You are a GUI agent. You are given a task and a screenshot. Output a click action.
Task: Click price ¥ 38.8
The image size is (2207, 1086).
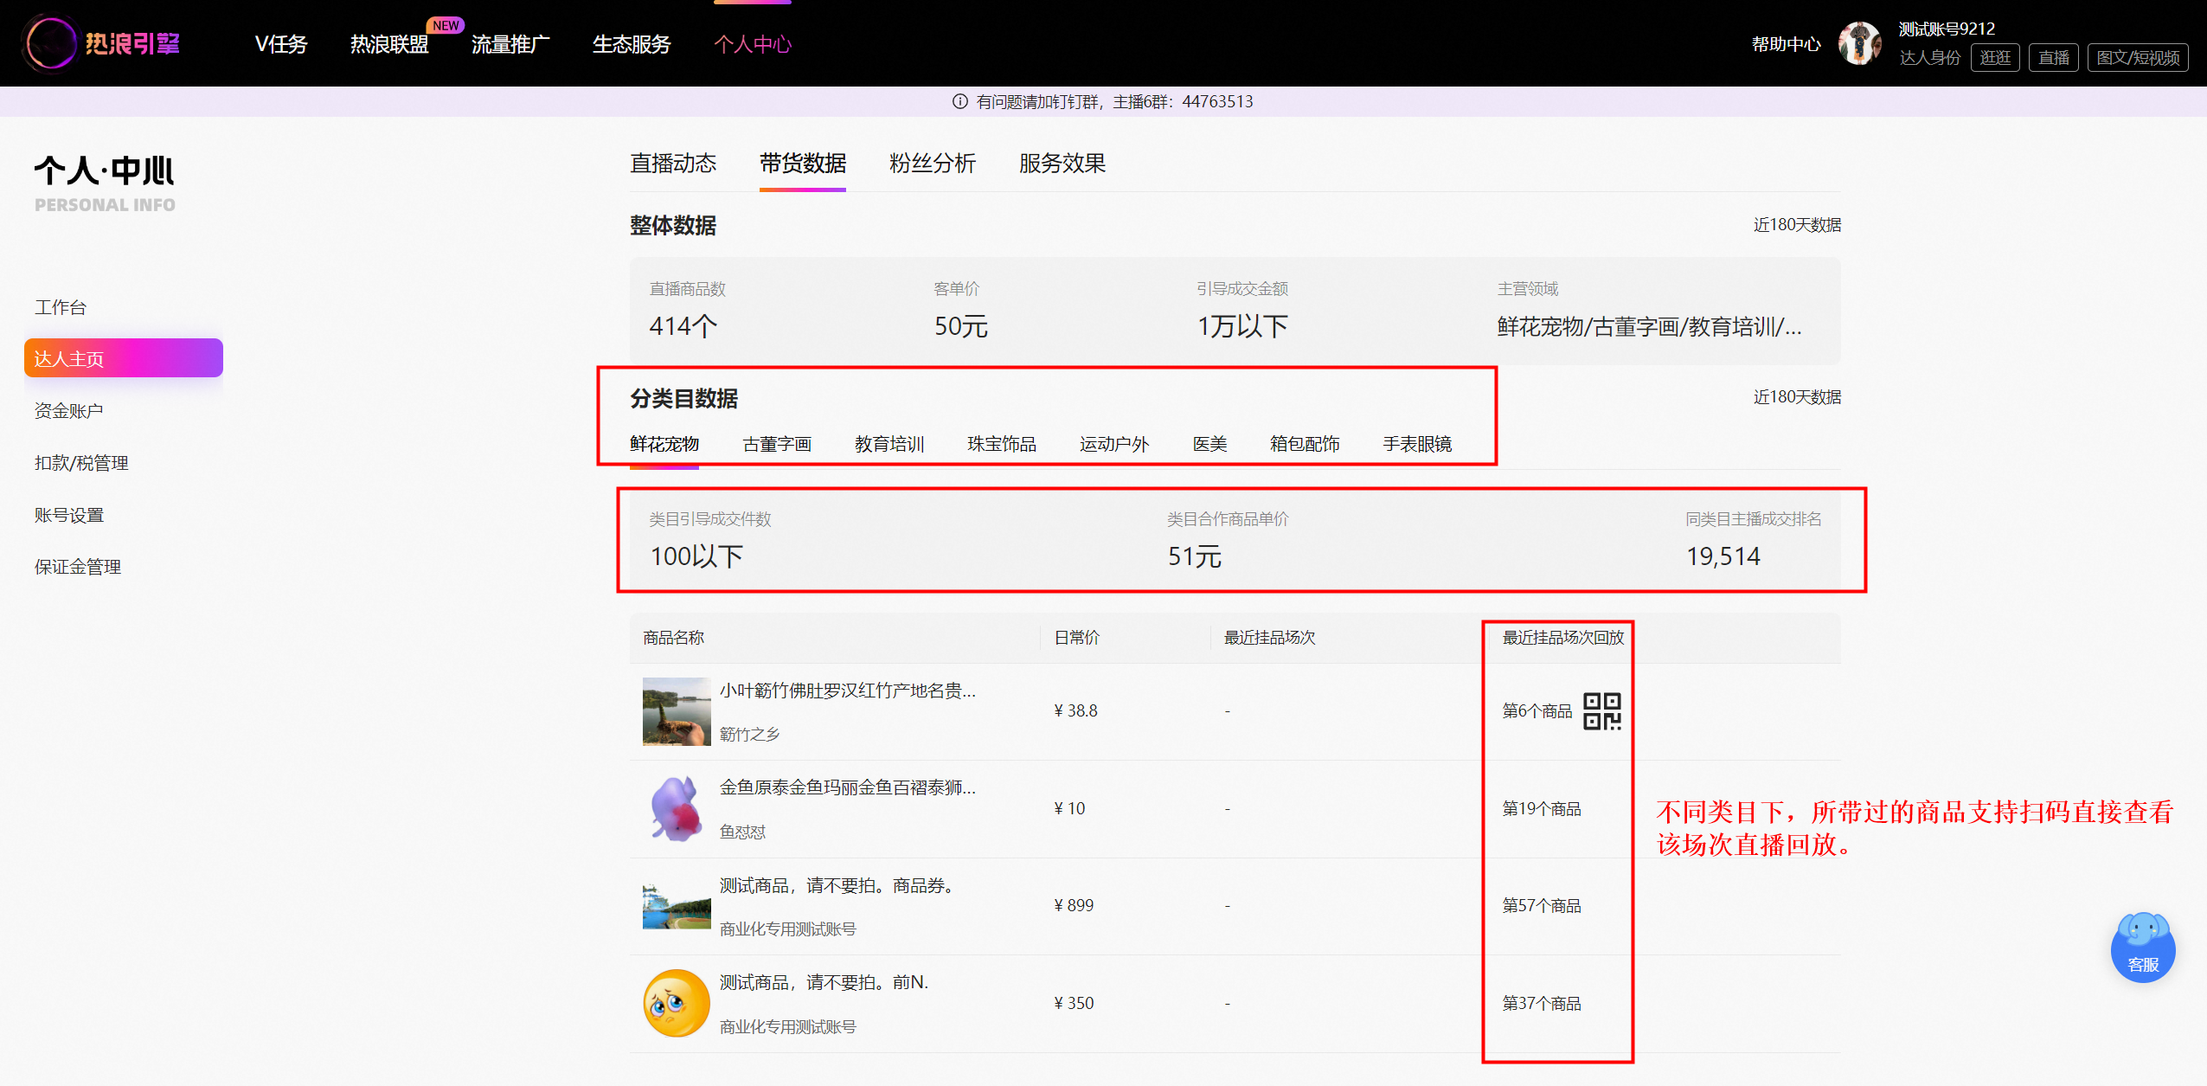pos(1075,711)
